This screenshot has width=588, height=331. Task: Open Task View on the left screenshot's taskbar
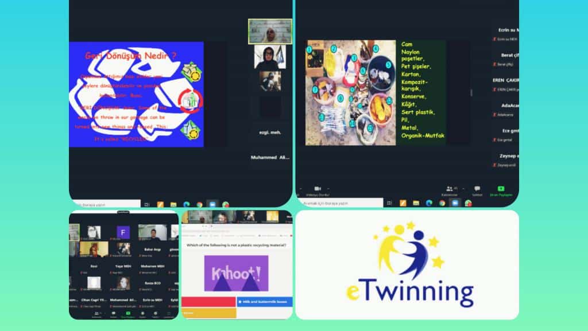(147, 204)
